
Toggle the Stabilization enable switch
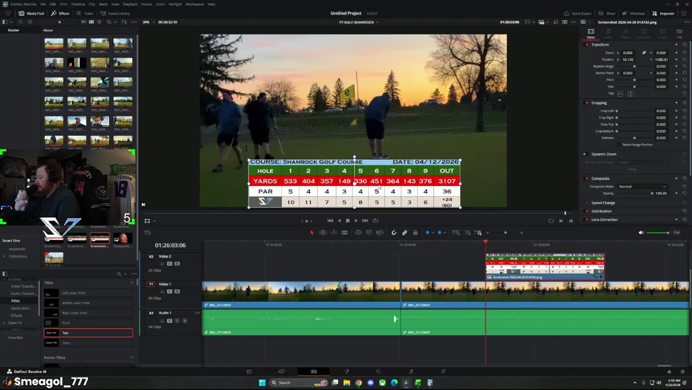pyautogui.click(x=587, y=211)
